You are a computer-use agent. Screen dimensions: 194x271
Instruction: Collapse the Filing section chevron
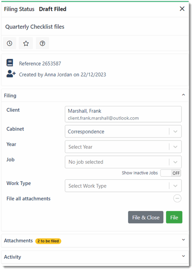[184, 95]
